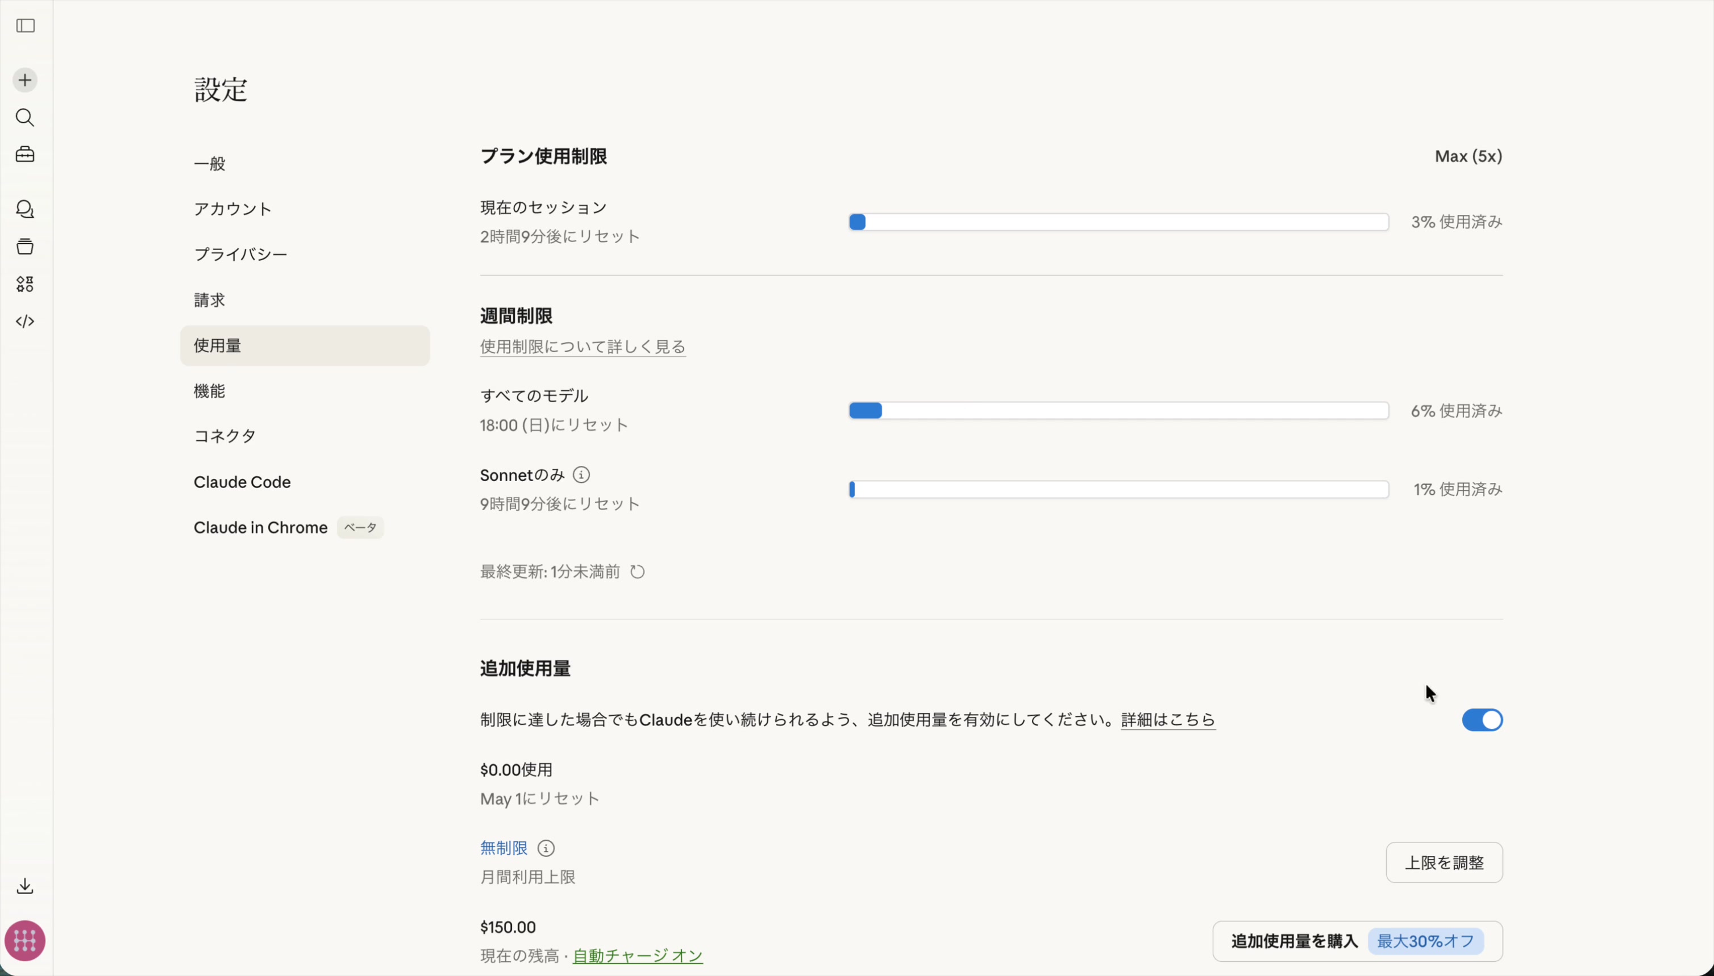Click the downloads icon near the bottom
1714x976 pixels.
[25, 886]
